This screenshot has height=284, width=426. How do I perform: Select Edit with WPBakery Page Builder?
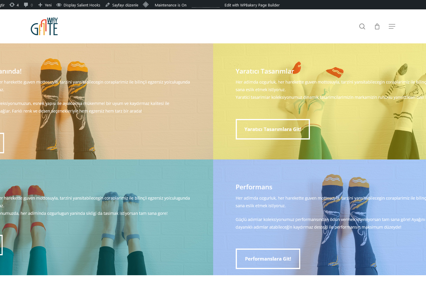click(252, 5)
